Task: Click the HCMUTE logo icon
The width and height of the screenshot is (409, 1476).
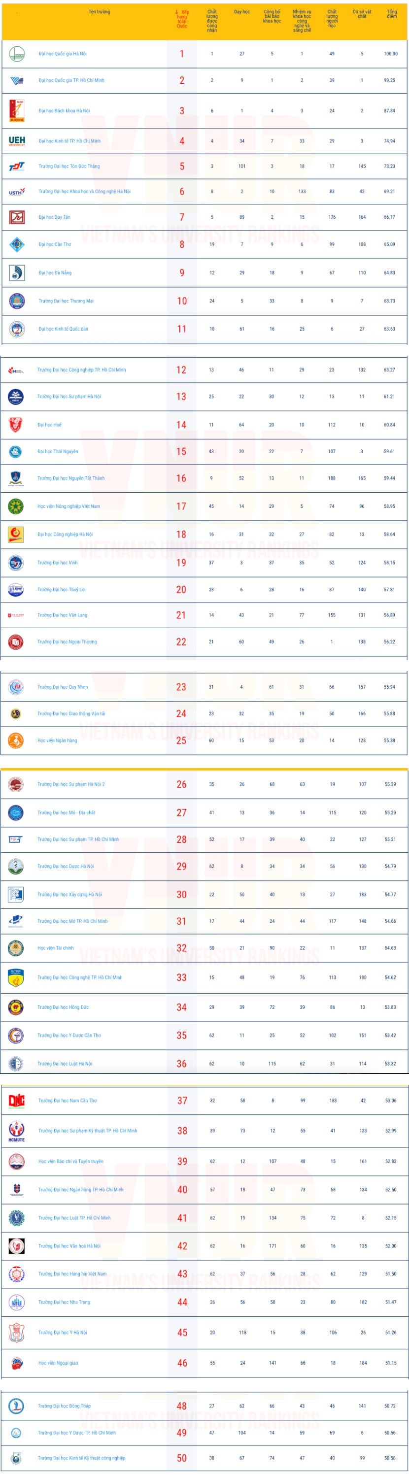Action: coord(17,1131)
